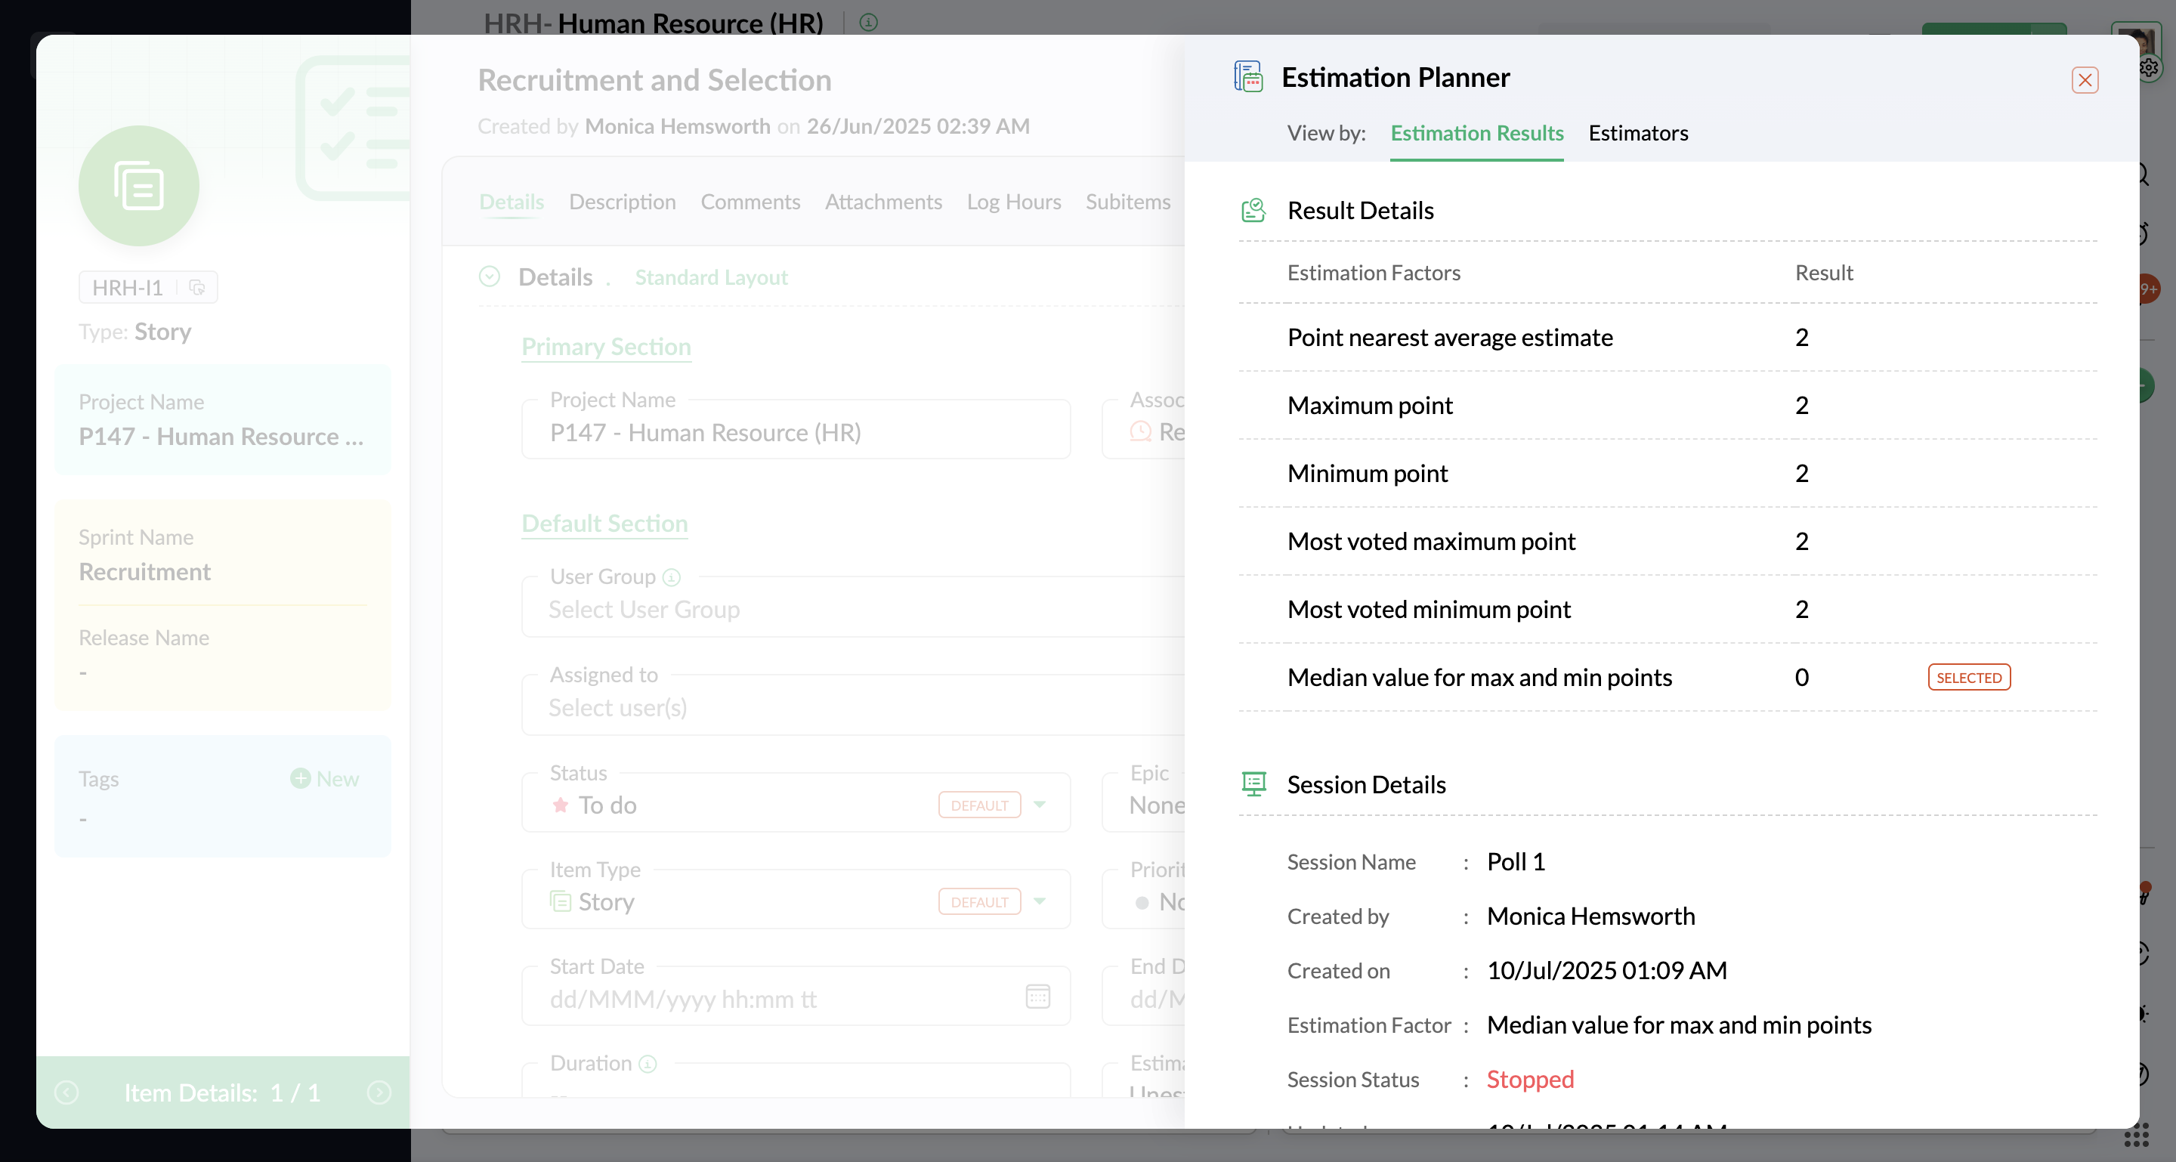2176x1162 pixels.
Task: Click the story icon in Item Type field
Action: [x=560, y=901]
